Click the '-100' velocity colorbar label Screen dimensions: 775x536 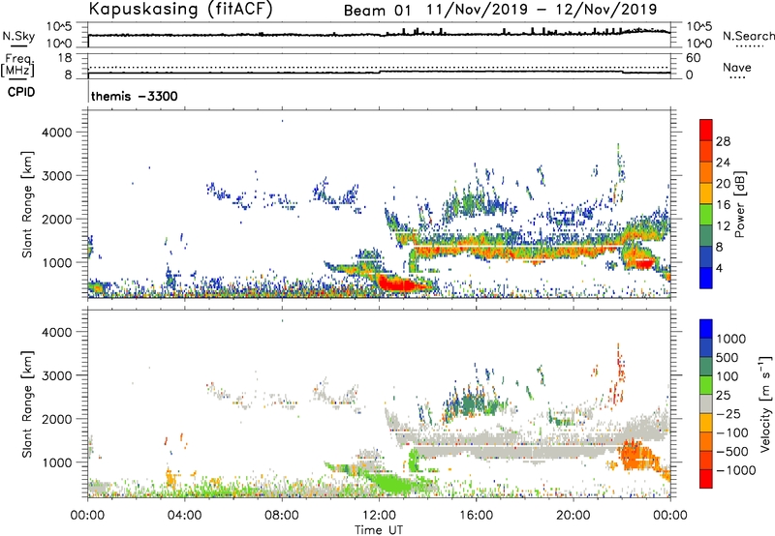[x=732, y=432]
